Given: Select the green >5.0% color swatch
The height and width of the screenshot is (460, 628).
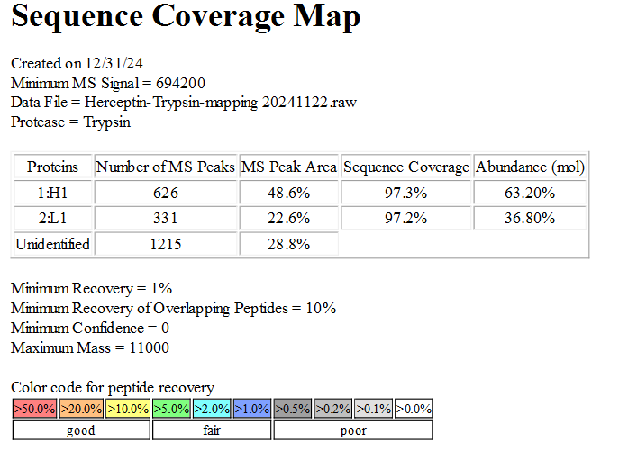Looking at the screenshot, I should pyautogui.click(x=172, y=409).
